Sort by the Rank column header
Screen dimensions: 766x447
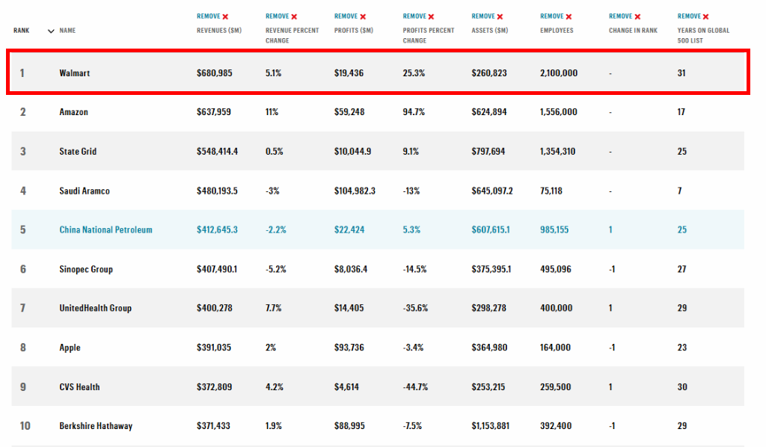pyautogui.click(x=21, y=31)
